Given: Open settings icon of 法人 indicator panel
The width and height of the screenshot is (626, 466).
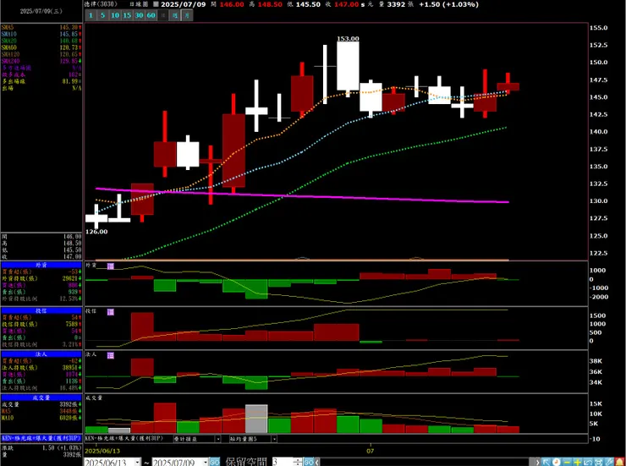Looking at the screenshot, I should (111, 355).
